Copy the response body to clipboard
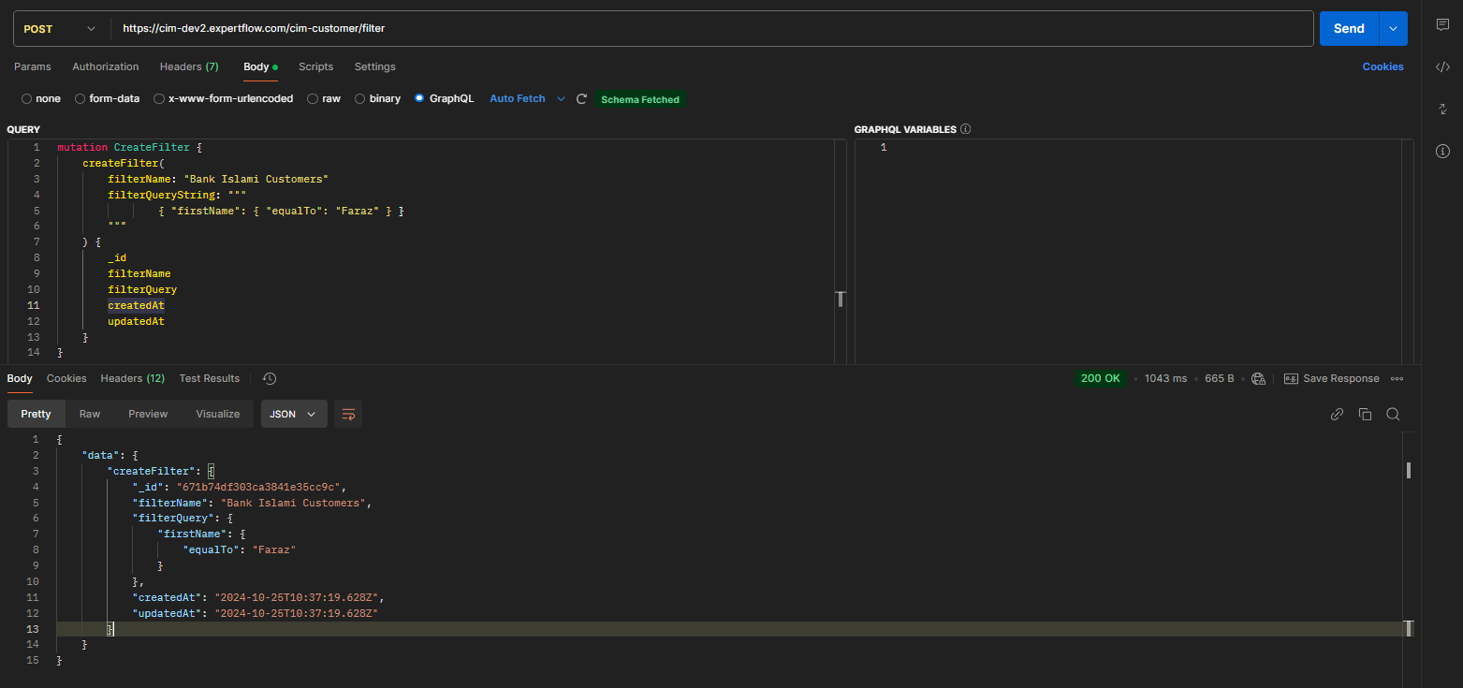Image resolution: width=1463 pixels, height=688 pixels. point(1365,414)
